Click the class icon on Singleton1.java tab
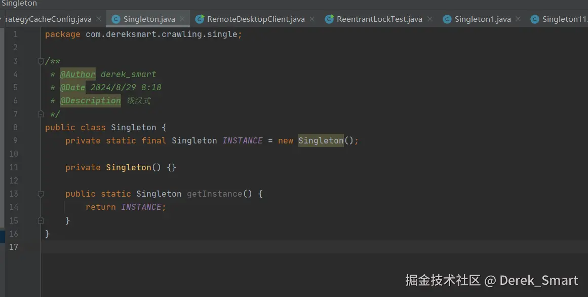Viewport: 588px width, 297px height. tap(447, 19)
